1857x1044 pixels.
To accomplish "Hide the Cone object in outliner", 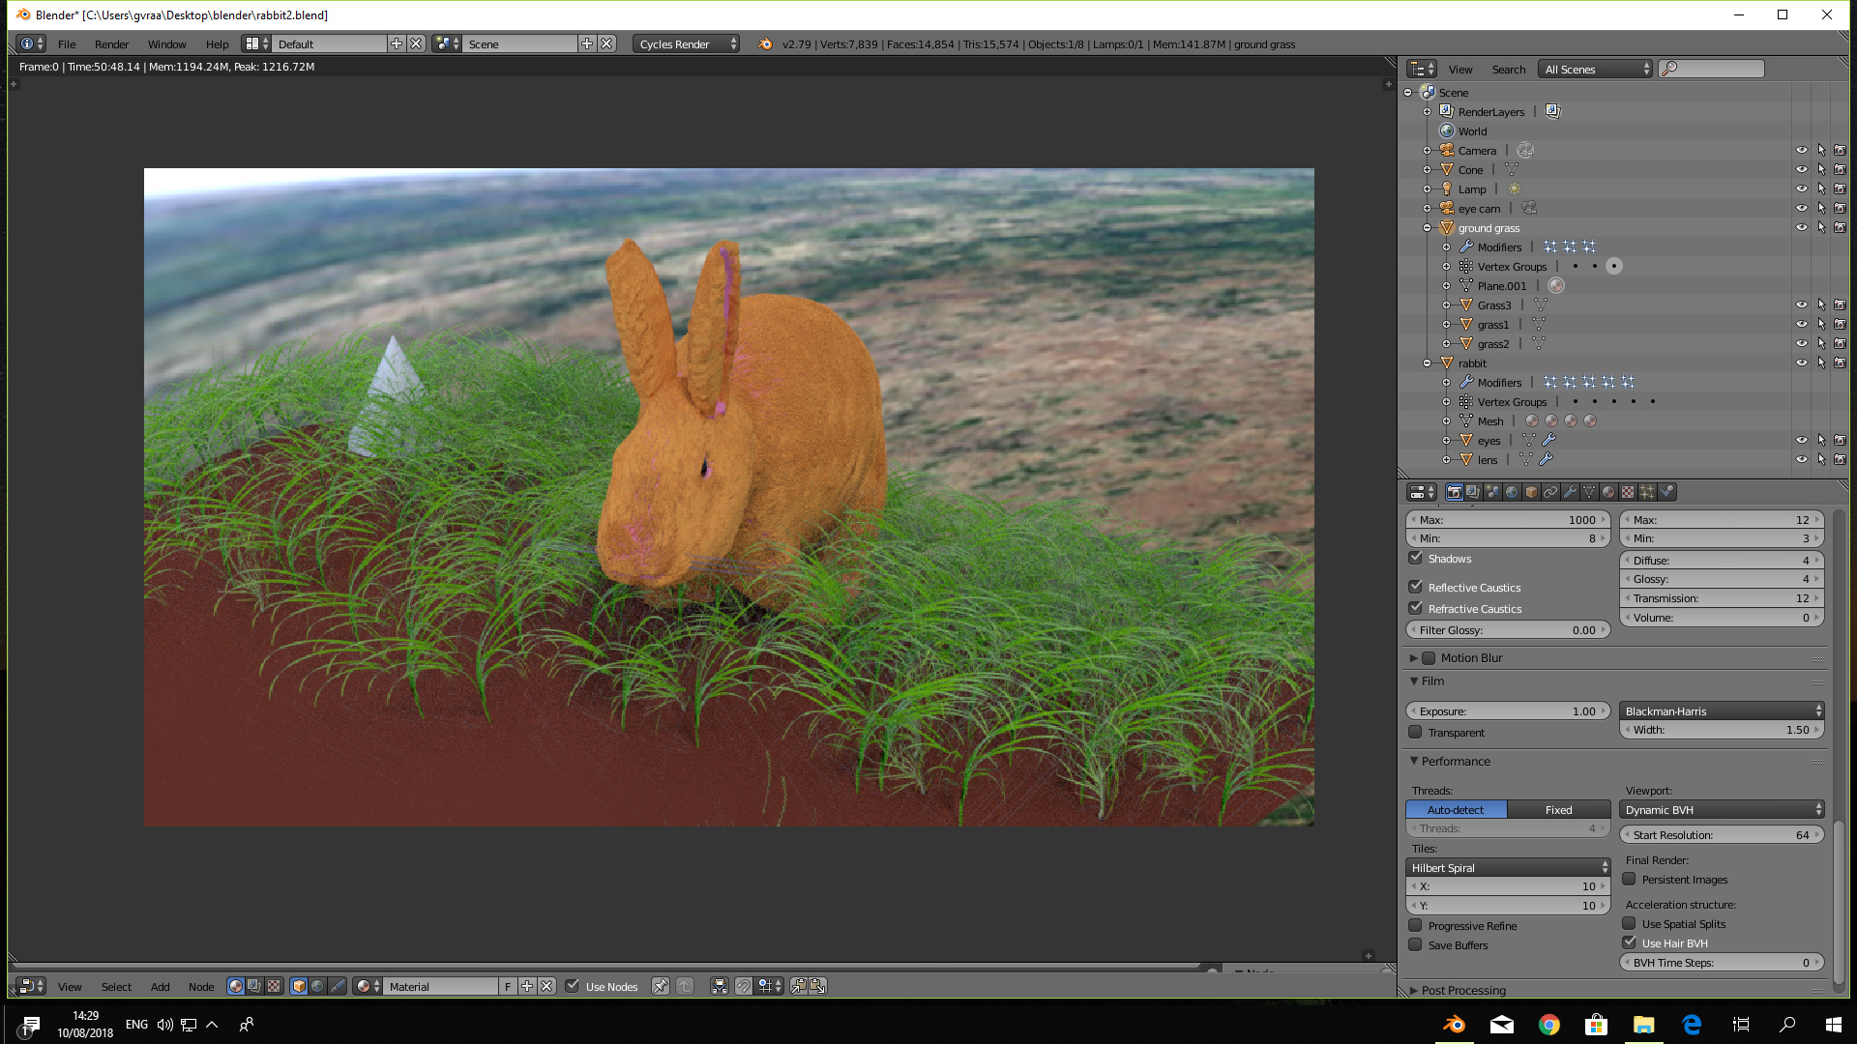I will [x=1802, y=169].
